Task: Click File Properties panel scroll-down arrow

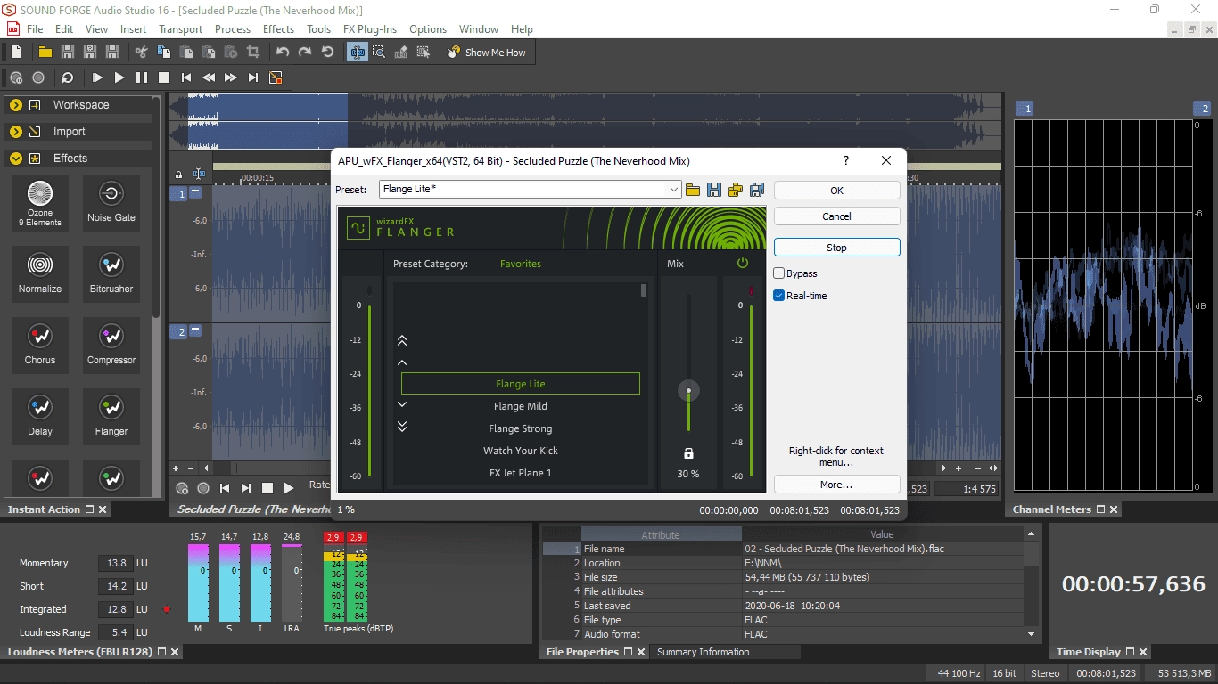Action: [1032, 634]
